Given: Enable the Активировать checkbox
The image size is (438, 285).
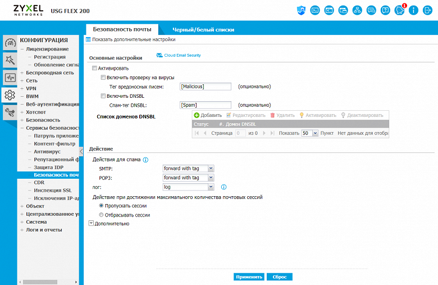Looking at the screenshot, I should coord(95,68).
